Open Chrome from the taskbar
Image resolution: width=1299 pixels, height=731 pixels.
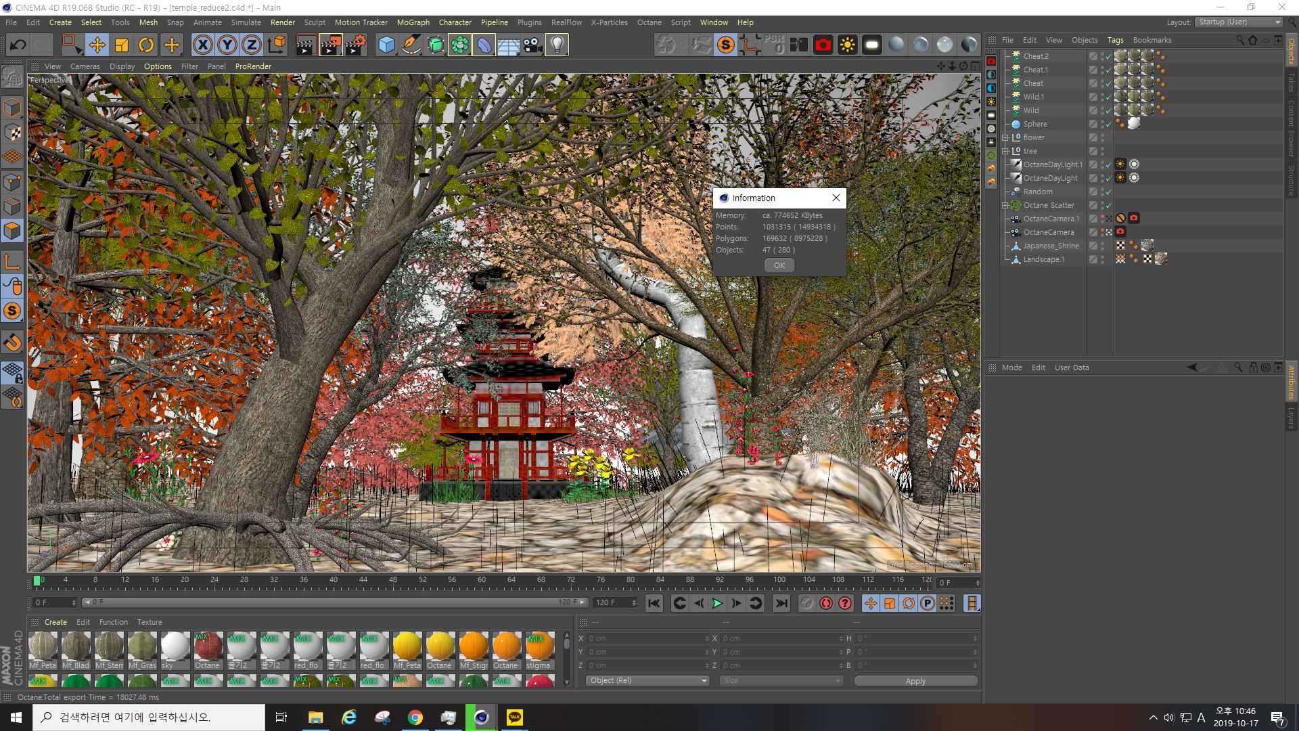point(415,717)
